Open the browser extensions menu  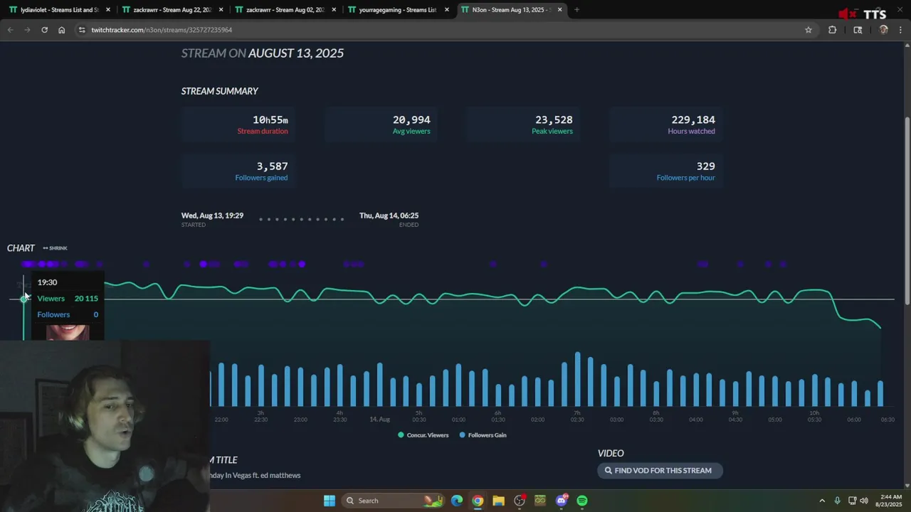point(832,30)
